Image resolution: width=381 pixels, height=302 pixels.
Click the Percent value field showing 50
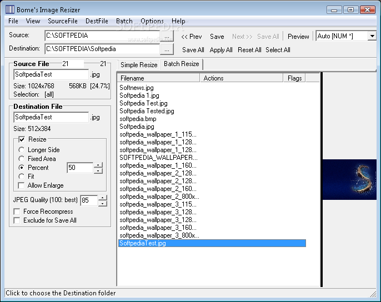point(80,168)
